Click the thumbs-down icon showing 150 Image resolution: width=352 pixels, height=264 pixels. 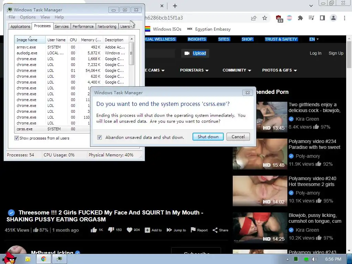(111, 230)
